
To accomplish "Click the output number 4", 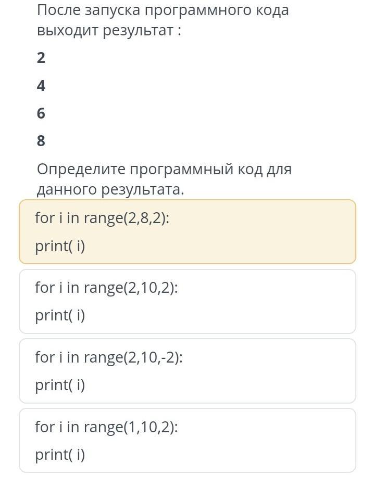I will [41, 86].
